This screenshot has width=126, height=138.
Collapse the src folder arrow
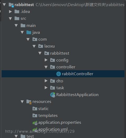10,18
